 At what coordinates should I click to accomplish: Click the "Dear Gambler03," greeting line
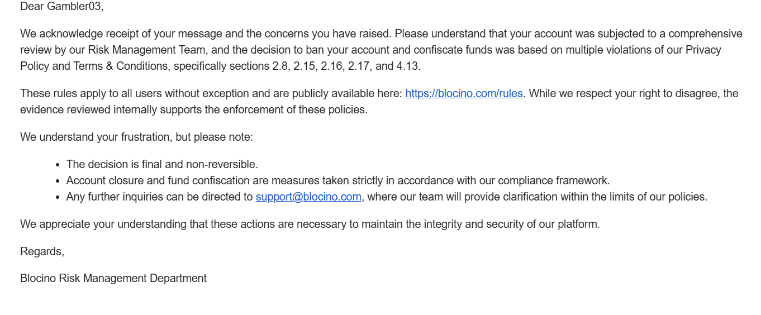(x=61, y=7)
